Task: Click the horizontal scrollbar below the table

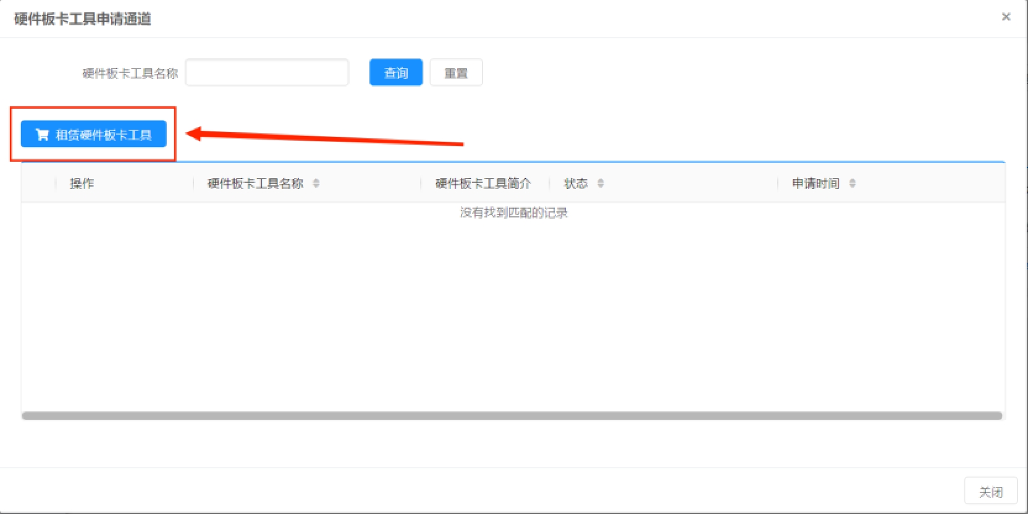Action: (512, 416)
